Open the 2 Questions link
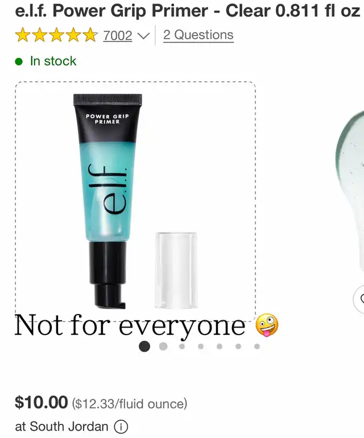 click(x=198, y=35)
